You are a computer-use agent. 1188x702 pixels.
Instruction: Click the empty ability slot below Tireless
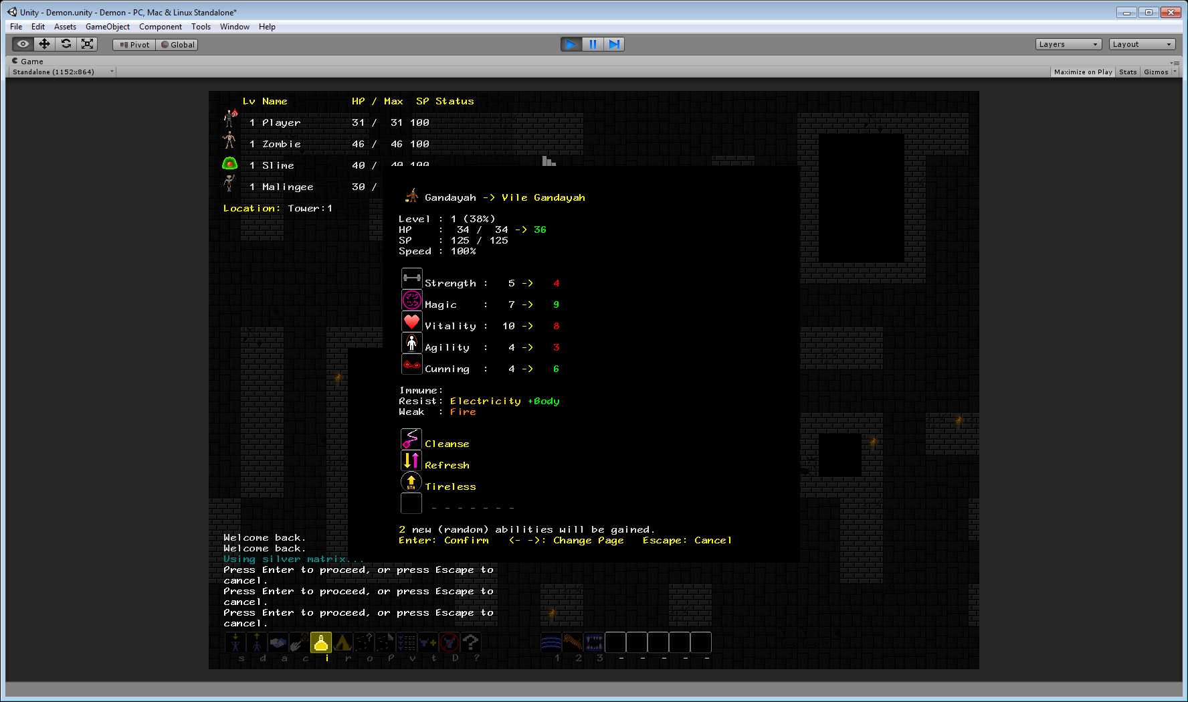411,503
